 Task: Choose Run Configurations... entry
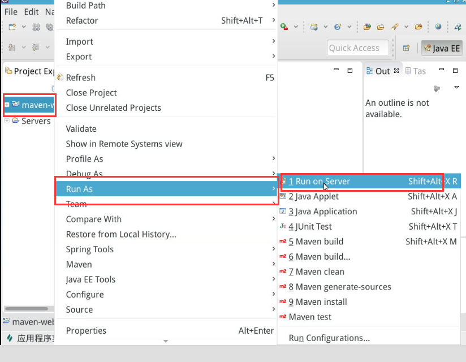329,338
